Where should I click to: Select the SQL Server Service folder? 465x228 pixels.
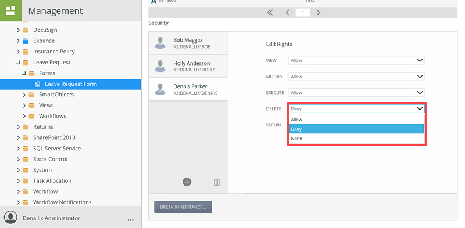[57, 149]
